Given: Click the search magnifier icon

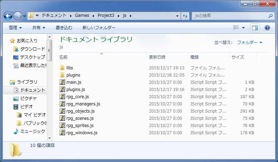Looking at the screenshot, I should (270, 16).
